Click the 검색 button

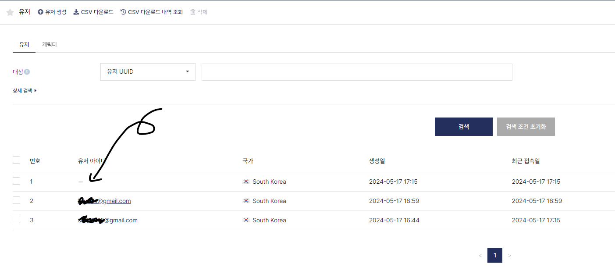pyautogui.click(x=464, y=127)
